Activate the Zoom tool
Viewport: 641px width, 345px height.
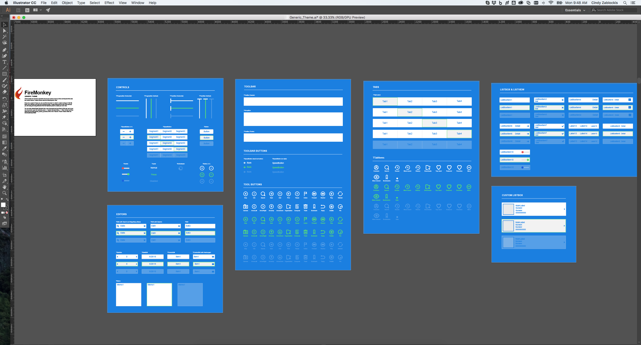tap(5, 193)
